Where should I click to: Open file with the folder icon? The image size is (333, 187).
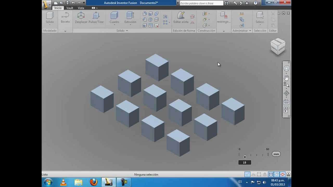61,3
